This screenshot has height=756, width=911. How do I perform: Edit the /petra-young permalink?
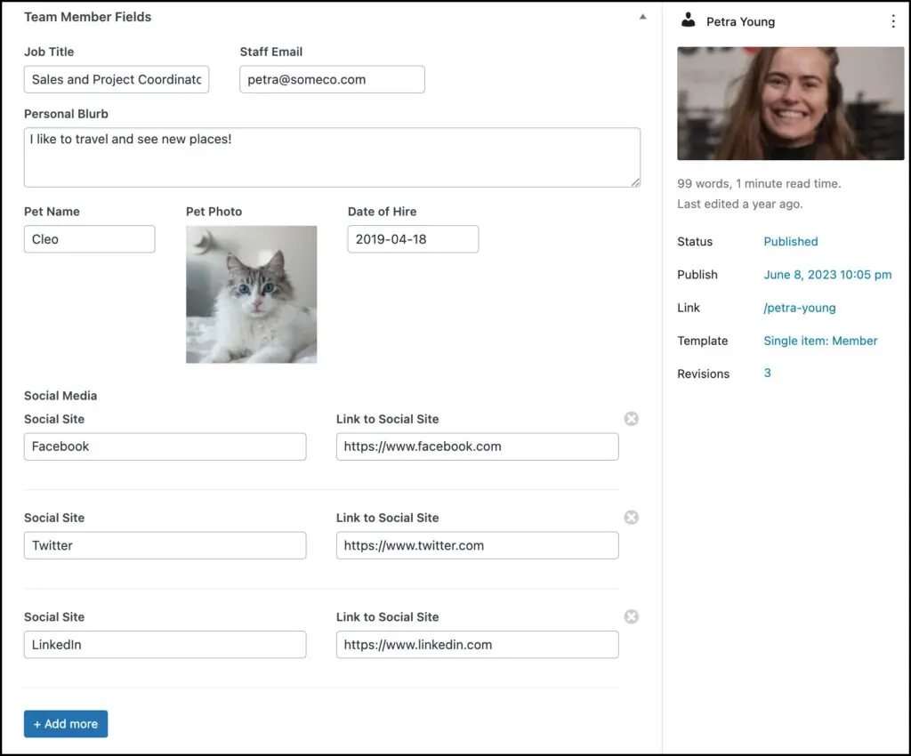pos(799,308)
